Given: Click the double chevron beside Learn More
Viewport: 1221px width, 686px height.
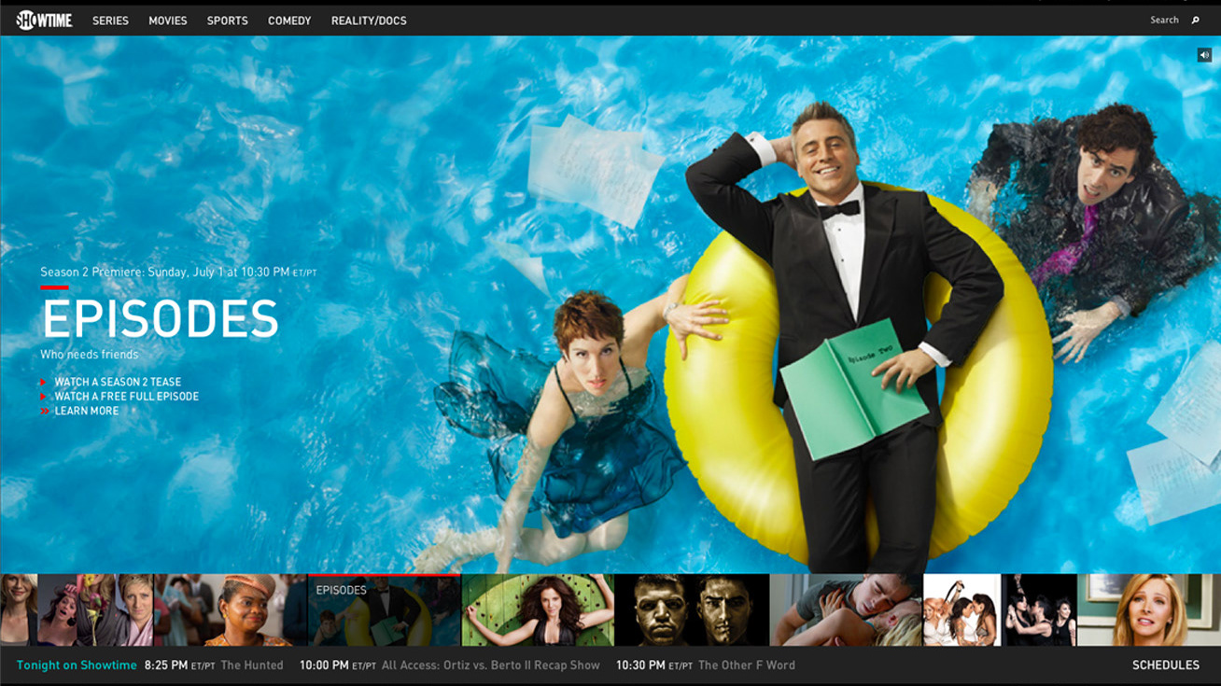Looking at the screenshot, I should pos(44,411).
